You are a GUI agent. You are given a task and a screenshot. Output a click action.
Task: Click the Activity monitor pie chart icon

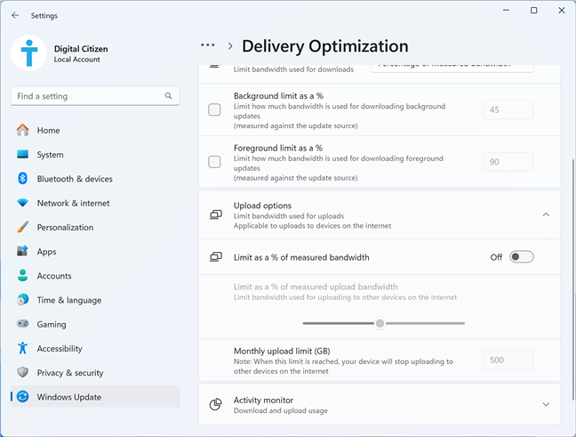pyautogui.click(x=216, y=404)
